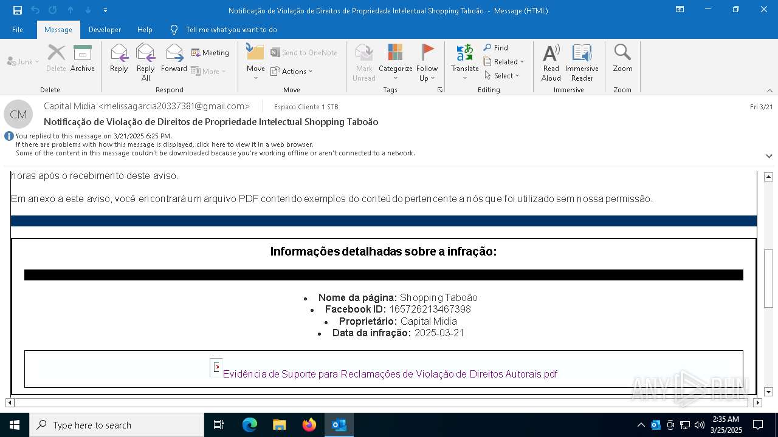This screenshot has height=437, width=778.
Task: Launch Microsoft Edge from the taskbar
Action: [x=250, y=425]
